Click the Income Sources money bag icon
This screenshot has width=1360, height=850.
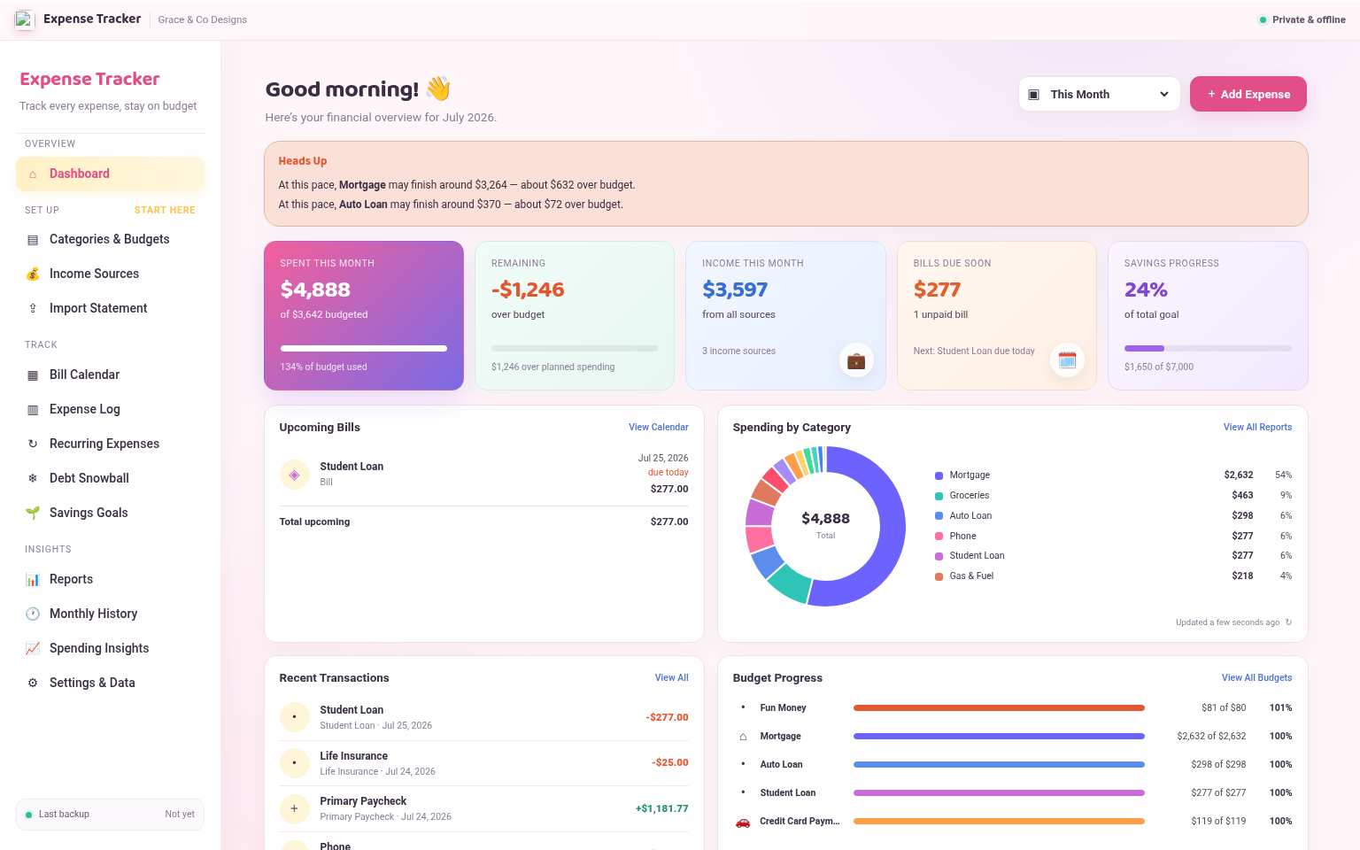click(x=33, y=274)
